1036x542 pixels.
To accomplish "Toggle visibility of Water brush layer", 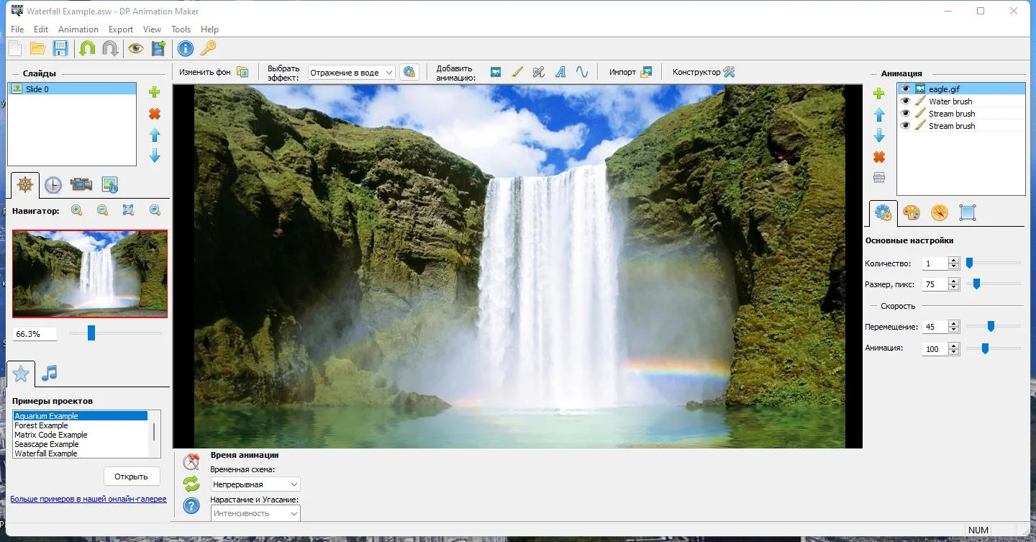I will [905, 101].
